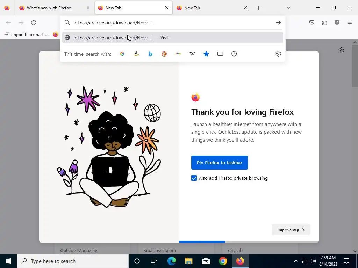The width and height of the screenshot is (358, 268).
Task: Close the rightmost New Tab
Action: (x=245, y=8)
